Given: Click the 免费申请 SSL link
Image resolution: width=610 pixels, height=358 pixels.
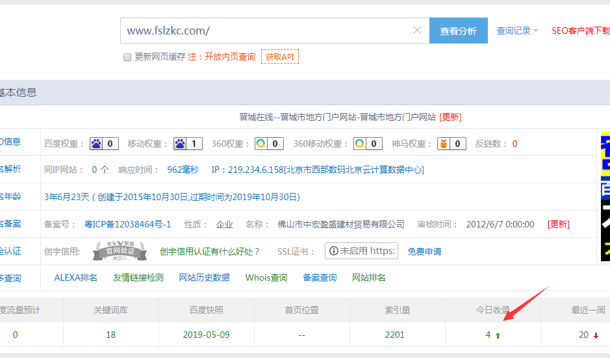Looking at the screenshot, I should [424, 251].
